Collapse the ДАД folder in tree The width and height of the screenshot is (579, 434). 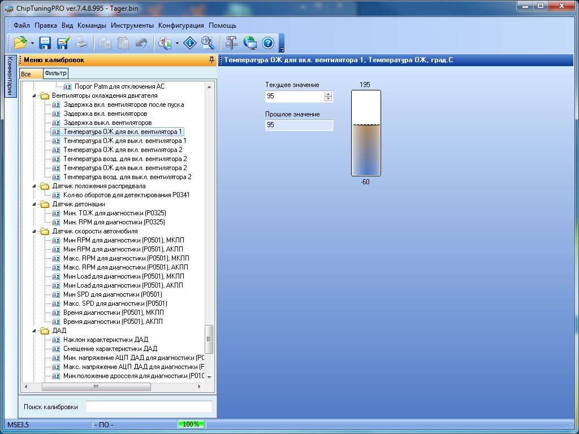pyautogui.click(x=34, y=331)
